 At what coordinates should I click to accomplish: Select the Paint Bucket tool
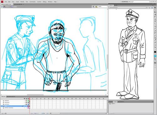click(x=155, y=38)
